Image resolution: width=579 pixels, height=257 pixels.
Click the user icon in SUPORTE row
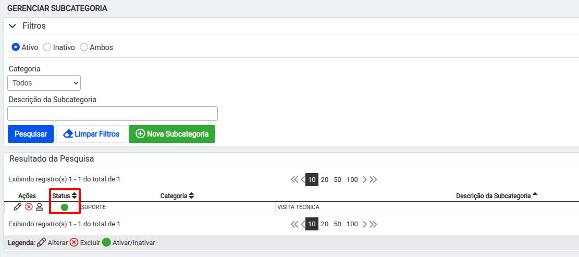coord(40,207)
